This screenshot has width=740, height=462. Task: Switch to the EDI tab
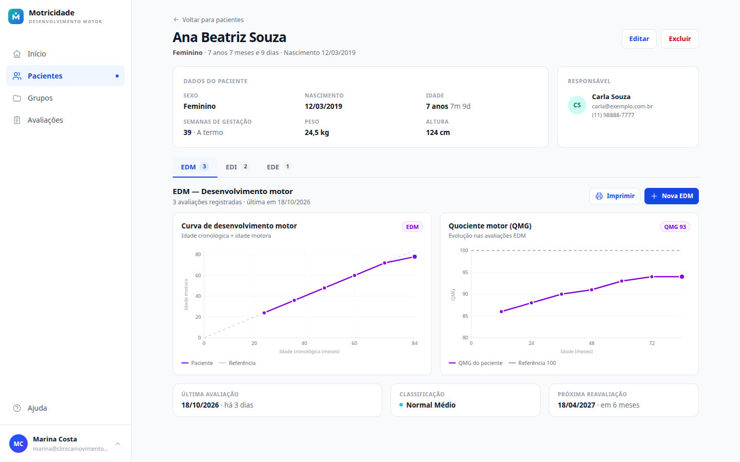point(238,167)
